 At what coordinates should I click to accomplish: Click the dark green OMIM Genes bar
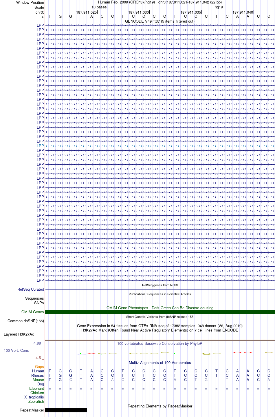coord(160,312)
